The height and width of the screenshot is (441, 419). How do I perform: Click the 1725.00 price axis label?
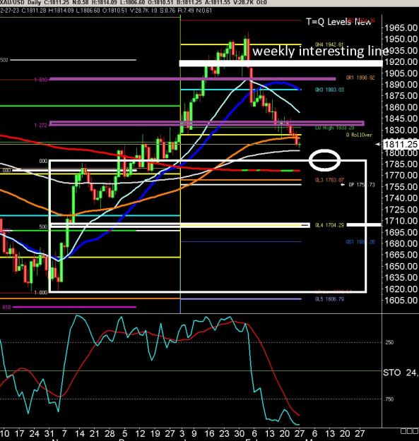point(401,210)
